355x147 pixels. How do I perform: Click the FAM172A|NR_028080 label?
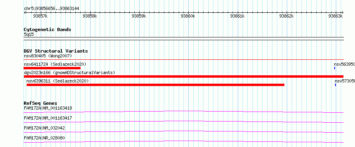45,138
